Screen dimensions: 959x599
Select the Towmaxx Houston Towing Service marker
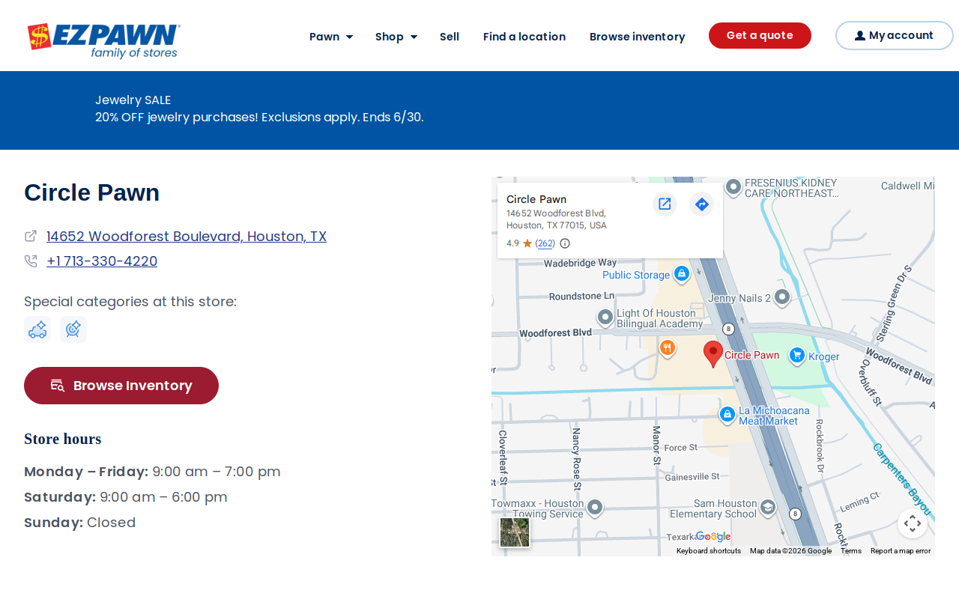coord(595,508)
